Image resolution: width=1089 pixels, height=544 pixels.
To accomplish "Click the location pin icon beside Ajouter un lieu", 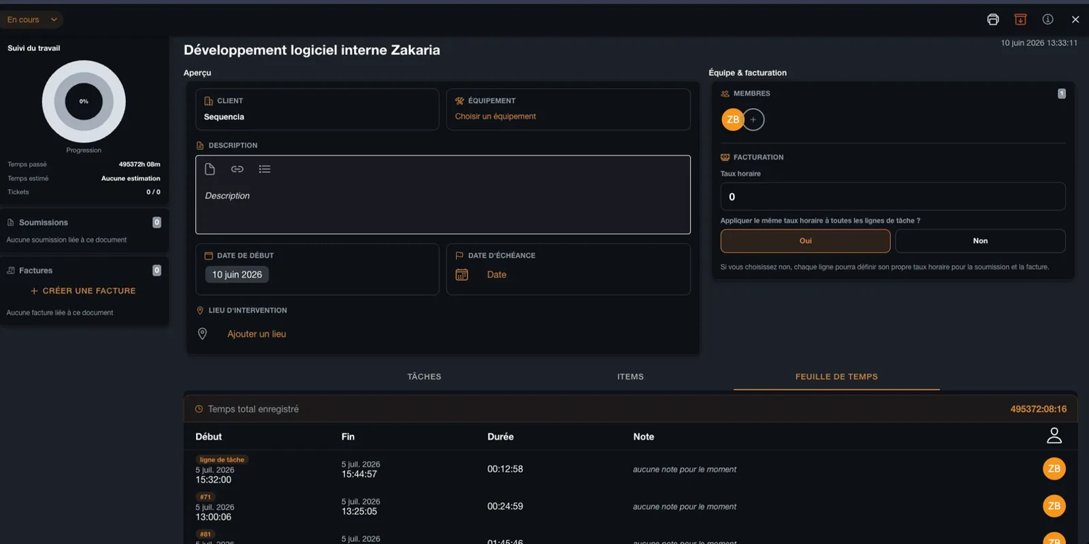I will (202, 334).
